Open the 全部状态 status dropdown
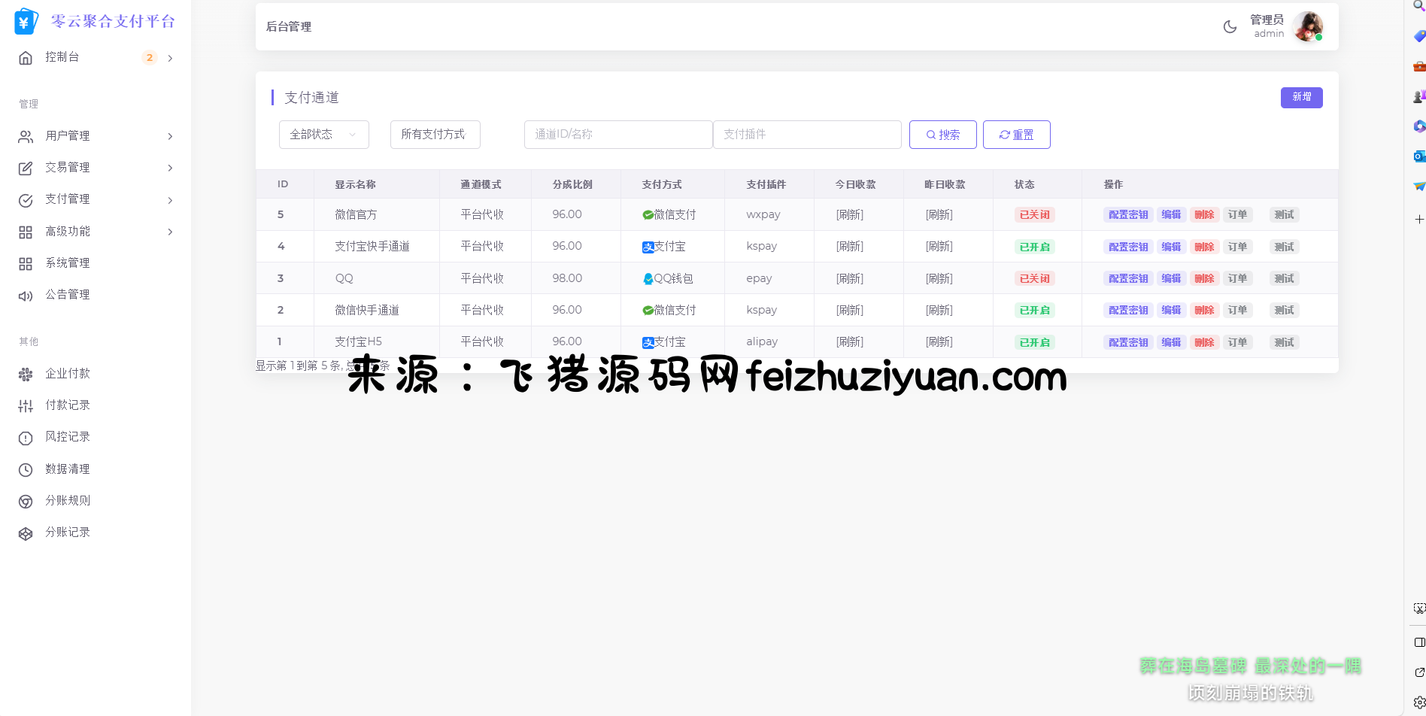This screenshot has width=1426, height=716. 323,135
